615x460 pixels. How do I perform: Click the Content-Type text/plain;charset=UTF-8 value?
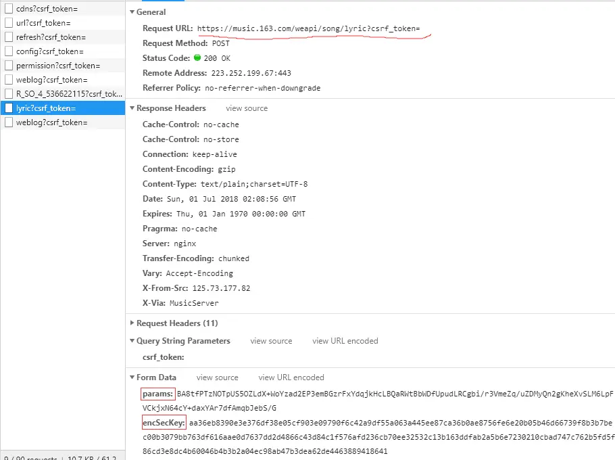pos(254,185)
